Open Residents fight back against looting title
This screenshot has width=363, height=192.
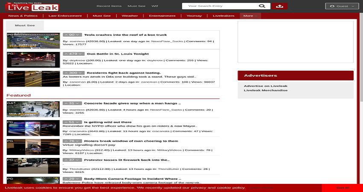coord(123,73)
